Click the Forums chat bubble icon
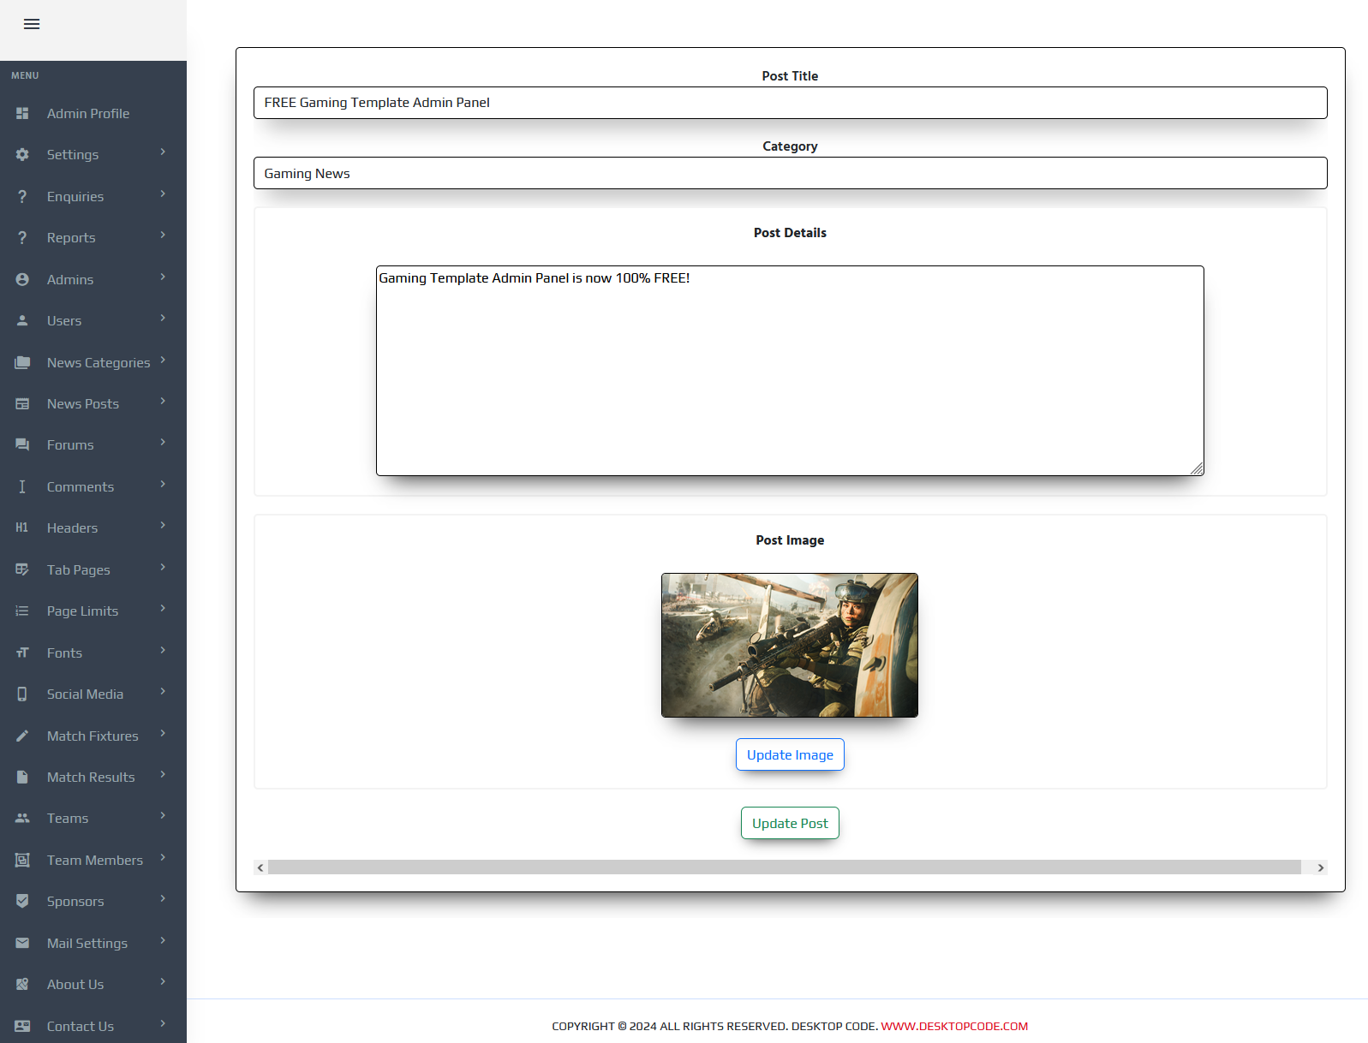 22,445
